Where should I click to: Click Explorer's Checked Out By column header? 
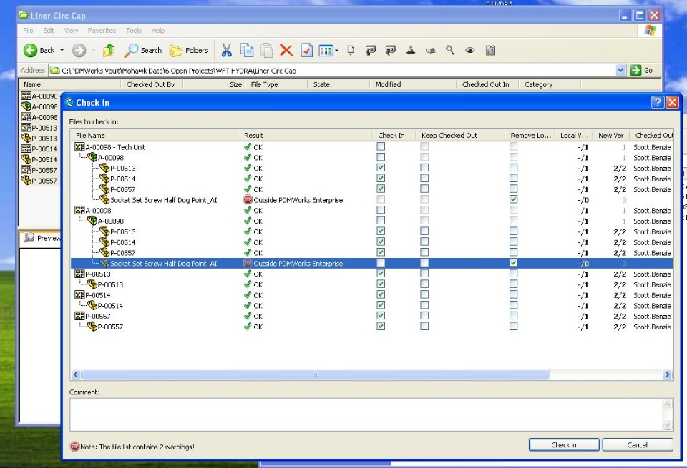click(x=151, y=84)
